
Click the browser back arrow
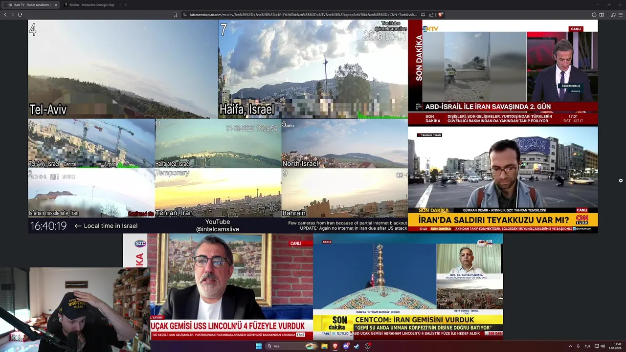tap(5, 15)
